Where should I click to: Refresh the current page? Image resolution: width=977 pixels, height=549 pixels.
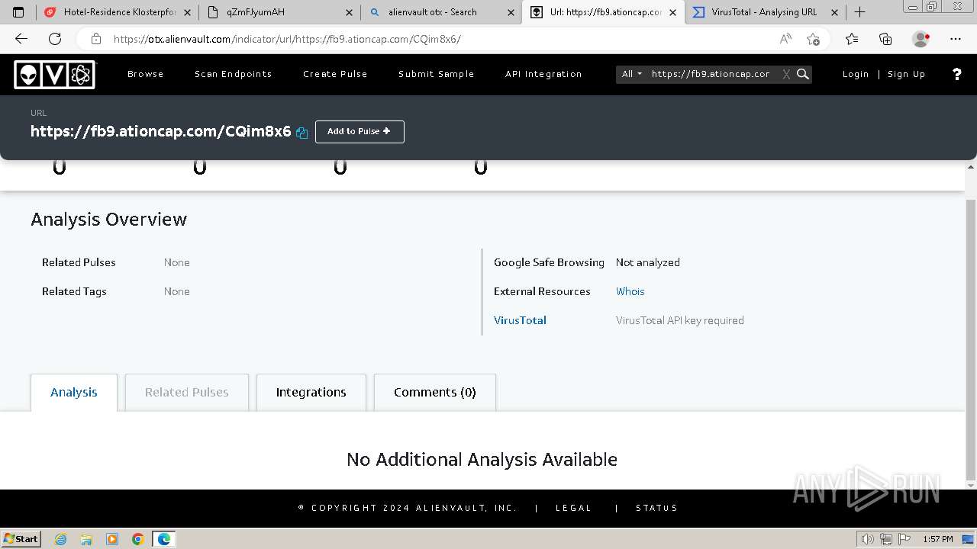point(55,39)
